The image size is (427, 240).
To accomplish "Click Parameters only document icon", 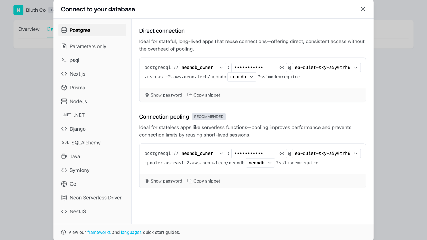I will click(64, 46).
